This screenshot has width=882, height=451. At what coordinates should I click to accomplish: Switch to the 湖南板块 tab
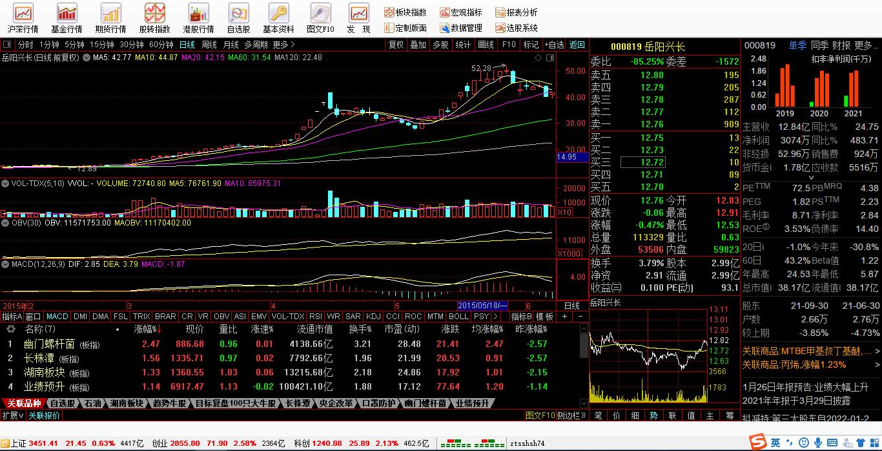[127, 404]
